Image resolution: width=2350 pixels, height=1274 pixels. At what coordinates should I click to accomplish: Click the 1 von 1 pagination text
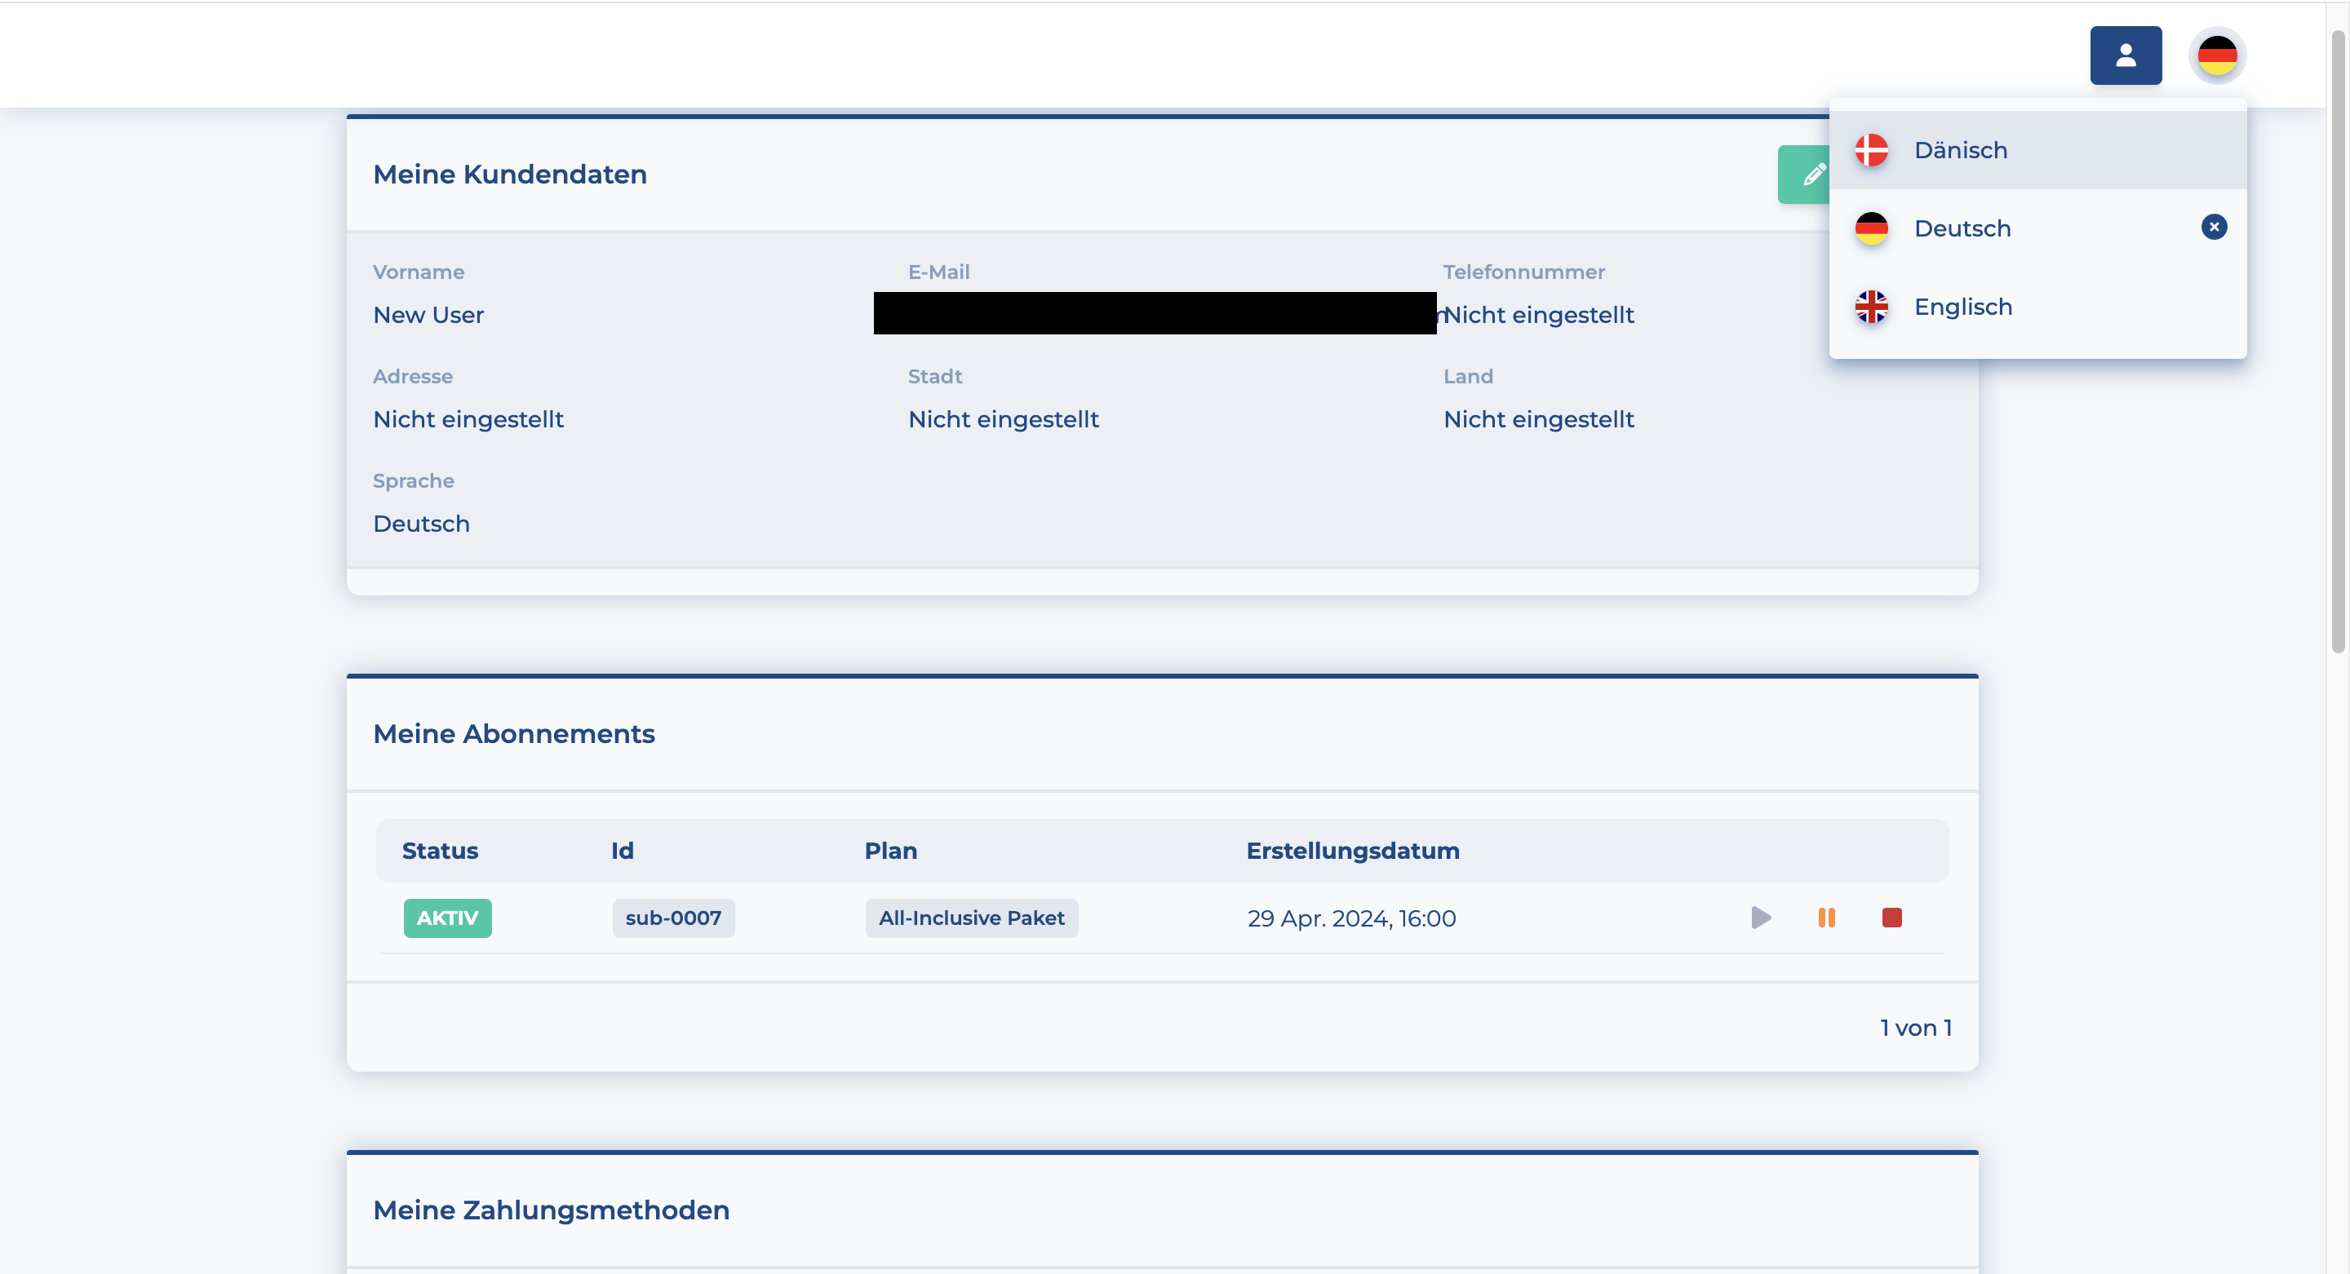click(x=1916, y=1028)
